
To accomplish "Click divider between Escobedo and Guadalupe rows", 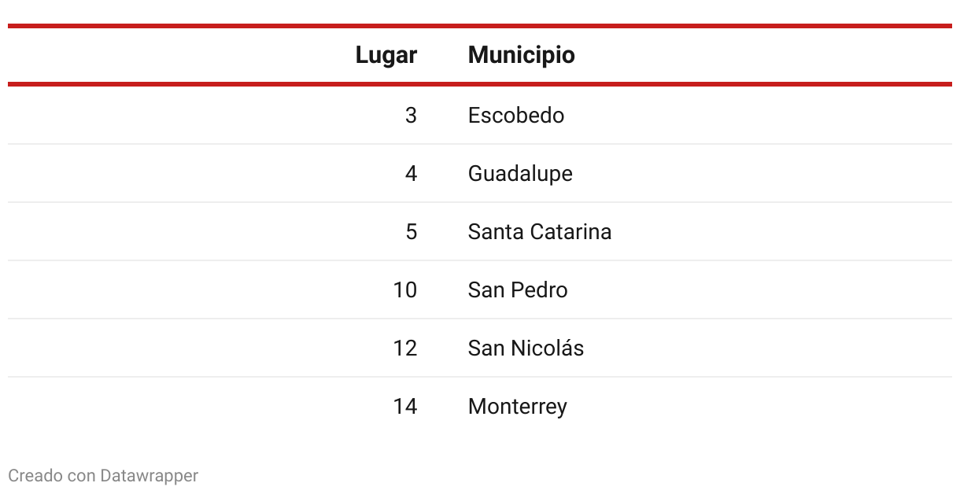I will (x=480, y=144).
